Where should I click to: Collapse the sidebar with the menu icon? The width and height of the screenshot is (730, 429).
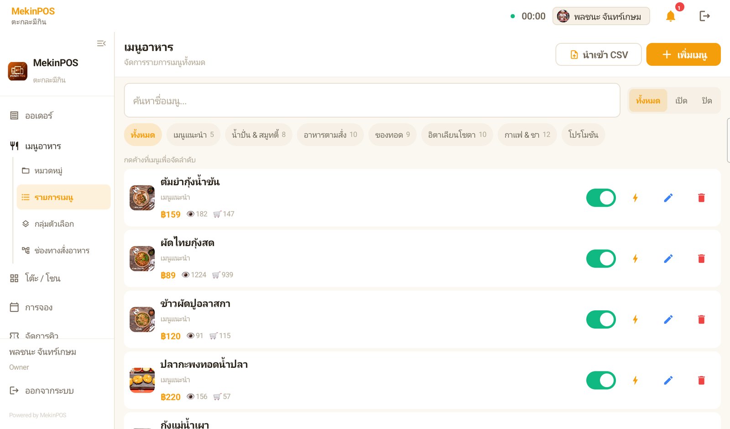[x=101, y=43]
